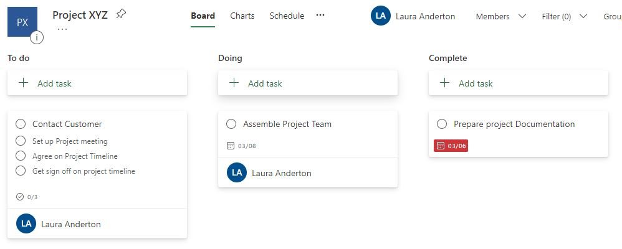Click the calendar due date 03/08

[241, 146]
